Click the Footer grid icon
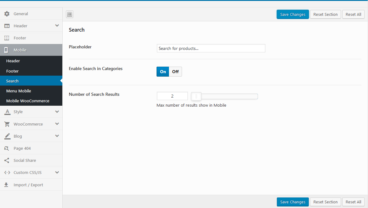 [7, 38]
